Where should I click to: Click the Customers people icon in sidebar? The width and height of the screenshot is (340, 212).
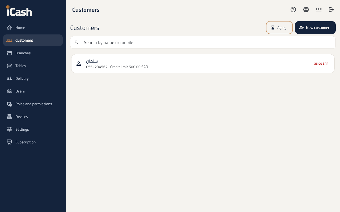click(x=9, y=40)
